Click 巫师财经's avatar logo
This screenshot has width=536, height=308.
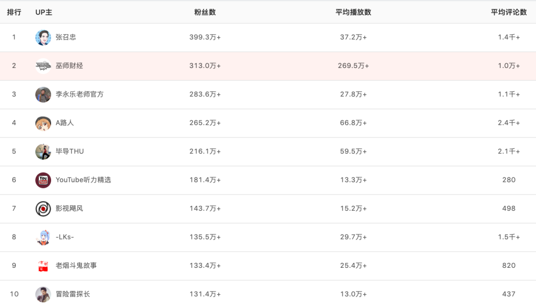[x=43, y=65]
